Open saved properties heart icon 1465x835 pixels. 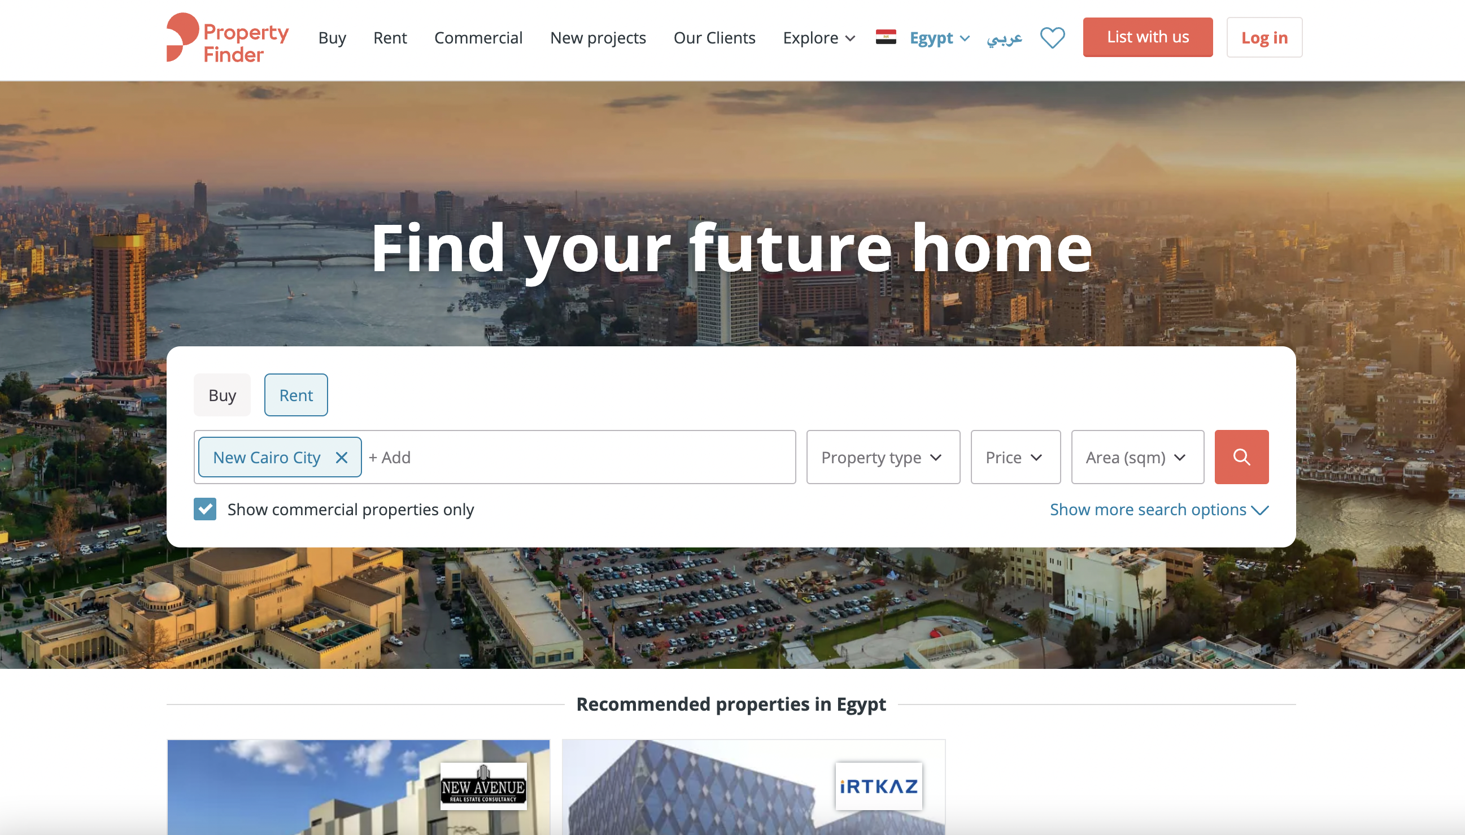tap(1052, 38)
